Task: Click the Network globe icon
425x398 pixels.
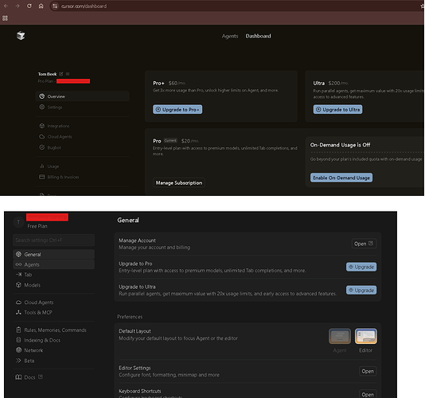Action: (x=18, y=350)
